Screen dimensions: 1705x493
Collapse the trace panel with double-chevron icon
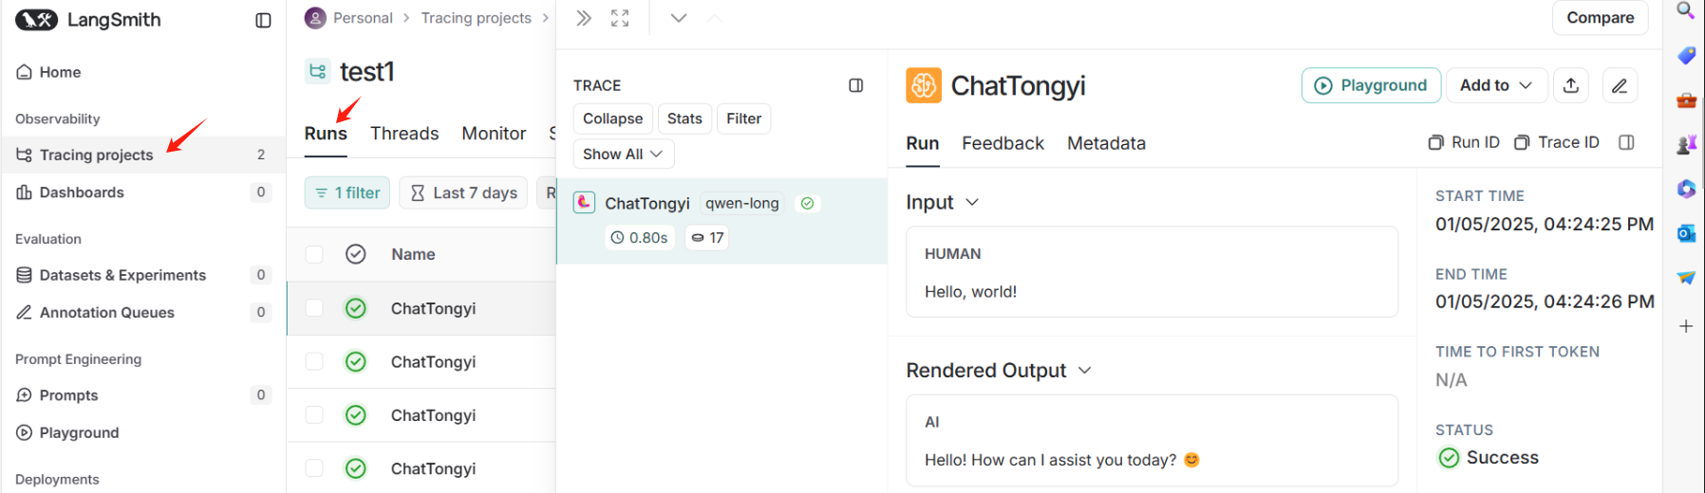(584, 18)
